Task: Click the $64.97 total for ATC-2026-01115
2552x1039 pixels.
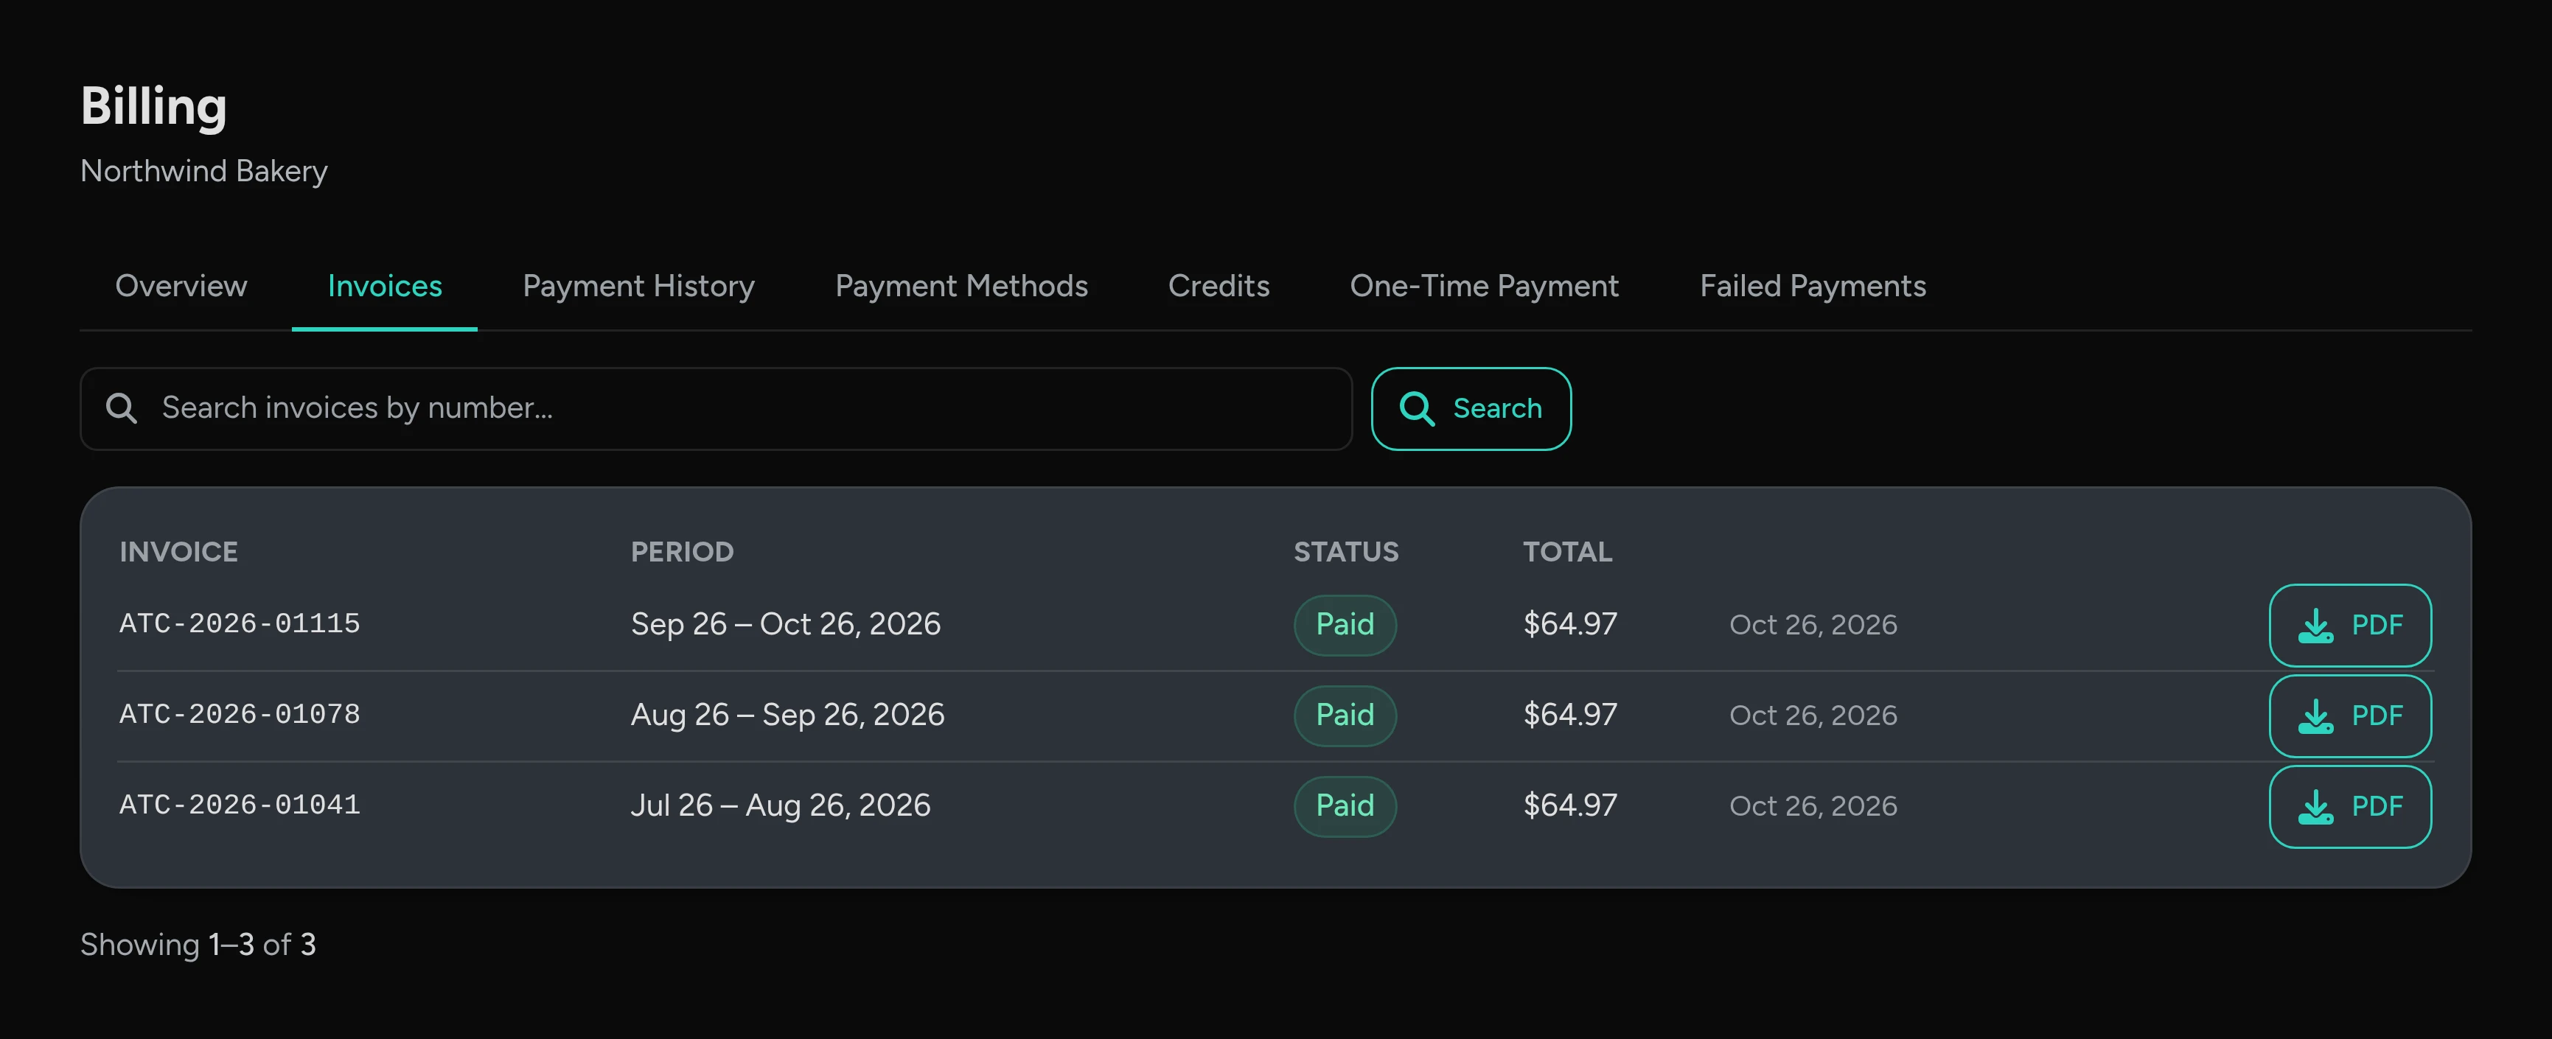Action: click(1570, 624)
